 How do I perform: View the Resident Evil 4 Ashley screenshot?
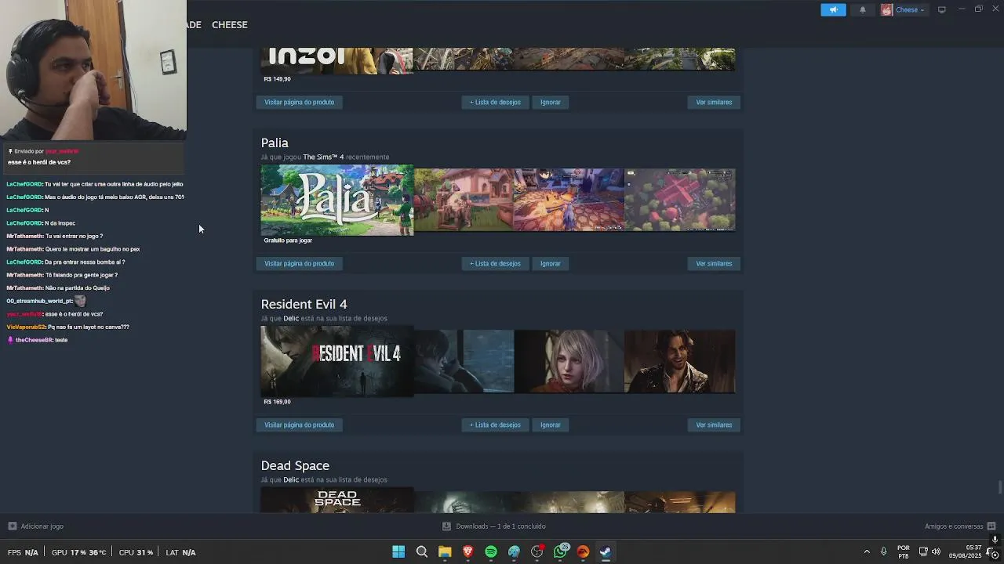click(x=569, y=361)
